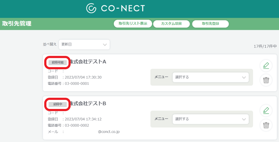Click the 取引先登録 button
279x142 pixels.
point(210,24)
